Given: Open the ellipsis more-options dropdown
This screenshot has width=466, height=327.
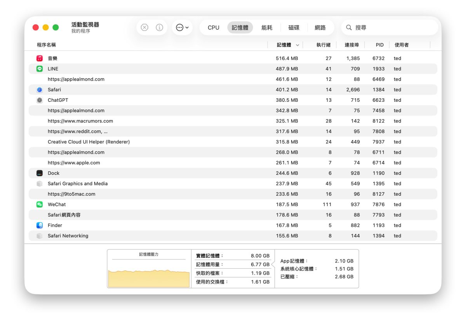Looking at the screenshot, I should [182, 28].
